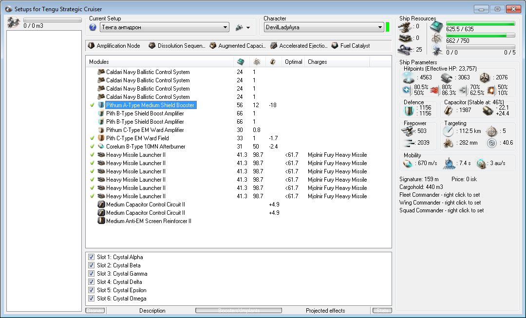This screenshot has height=318, width=526.
Task: Uncheck Slot 4: Crystal Delta implant
Action: click(91, 282)
